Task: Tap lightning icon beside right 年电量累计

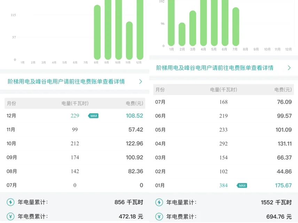Action: pyautogui.click(x=159, y=202)
